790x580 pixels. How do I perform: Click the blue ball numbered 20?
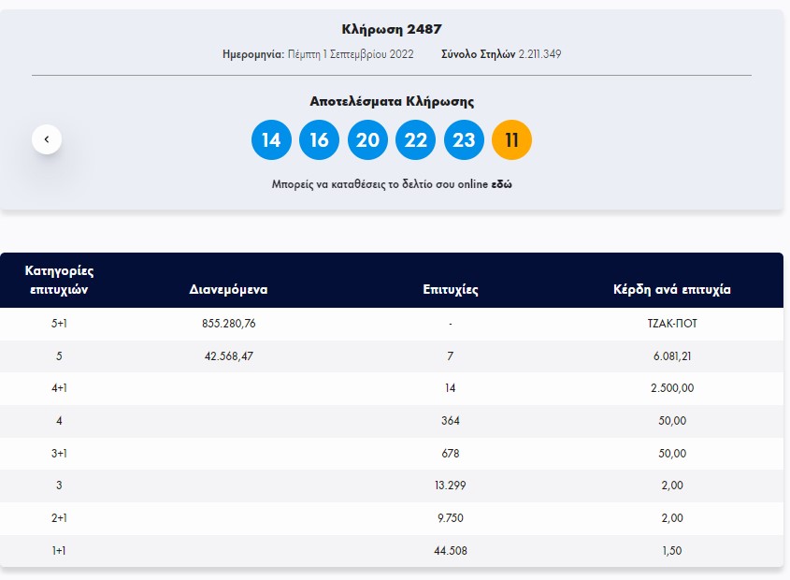coord(367,140)
